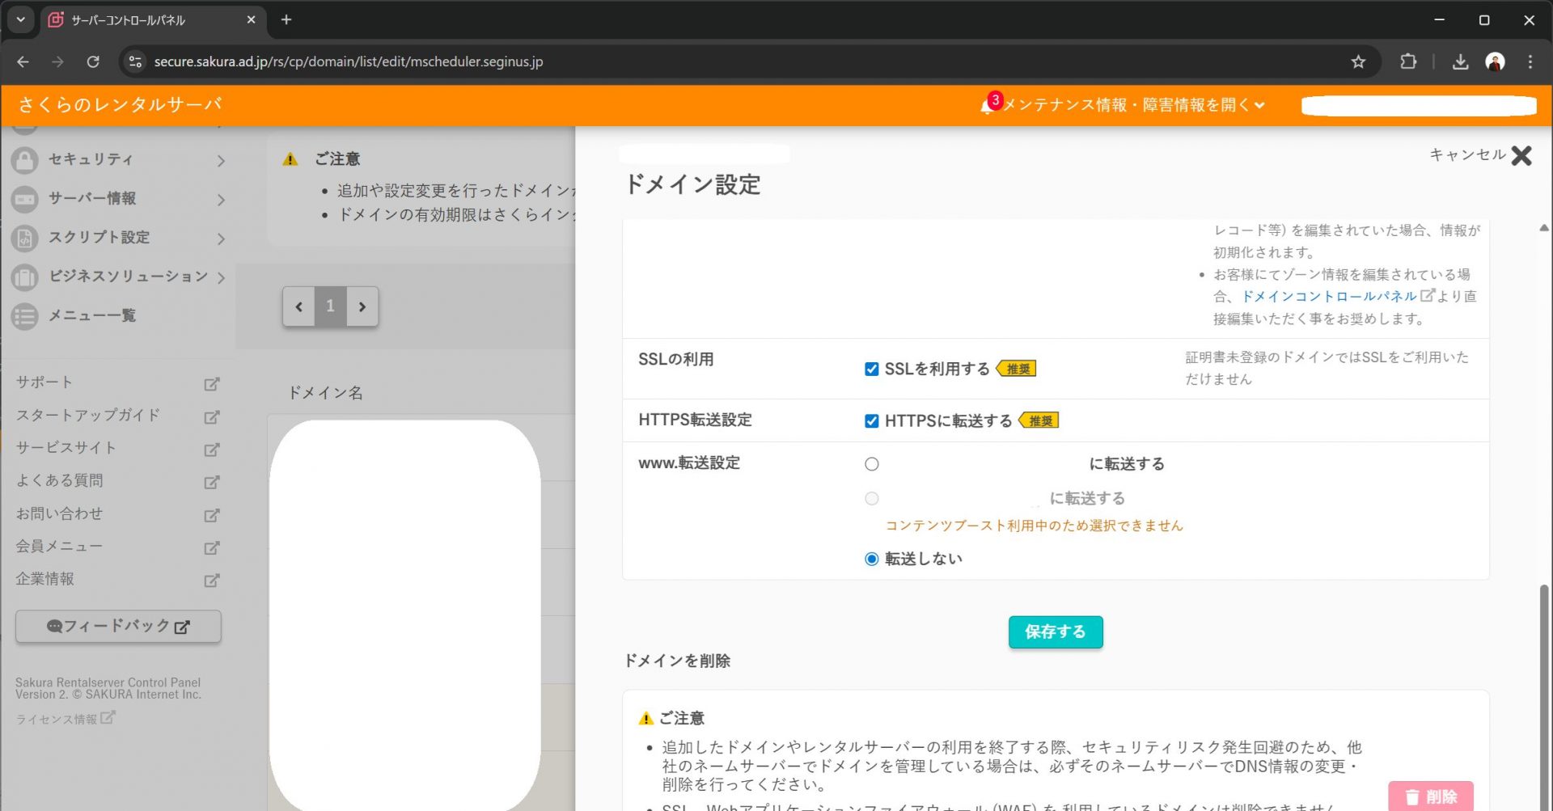
Task: Click the notification bell with badge
Action: 988,105
